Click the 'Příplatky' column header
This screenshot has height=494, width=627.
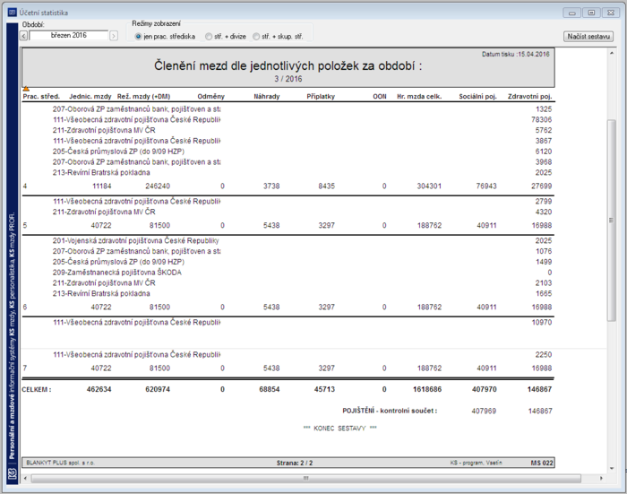coord(321,97)
